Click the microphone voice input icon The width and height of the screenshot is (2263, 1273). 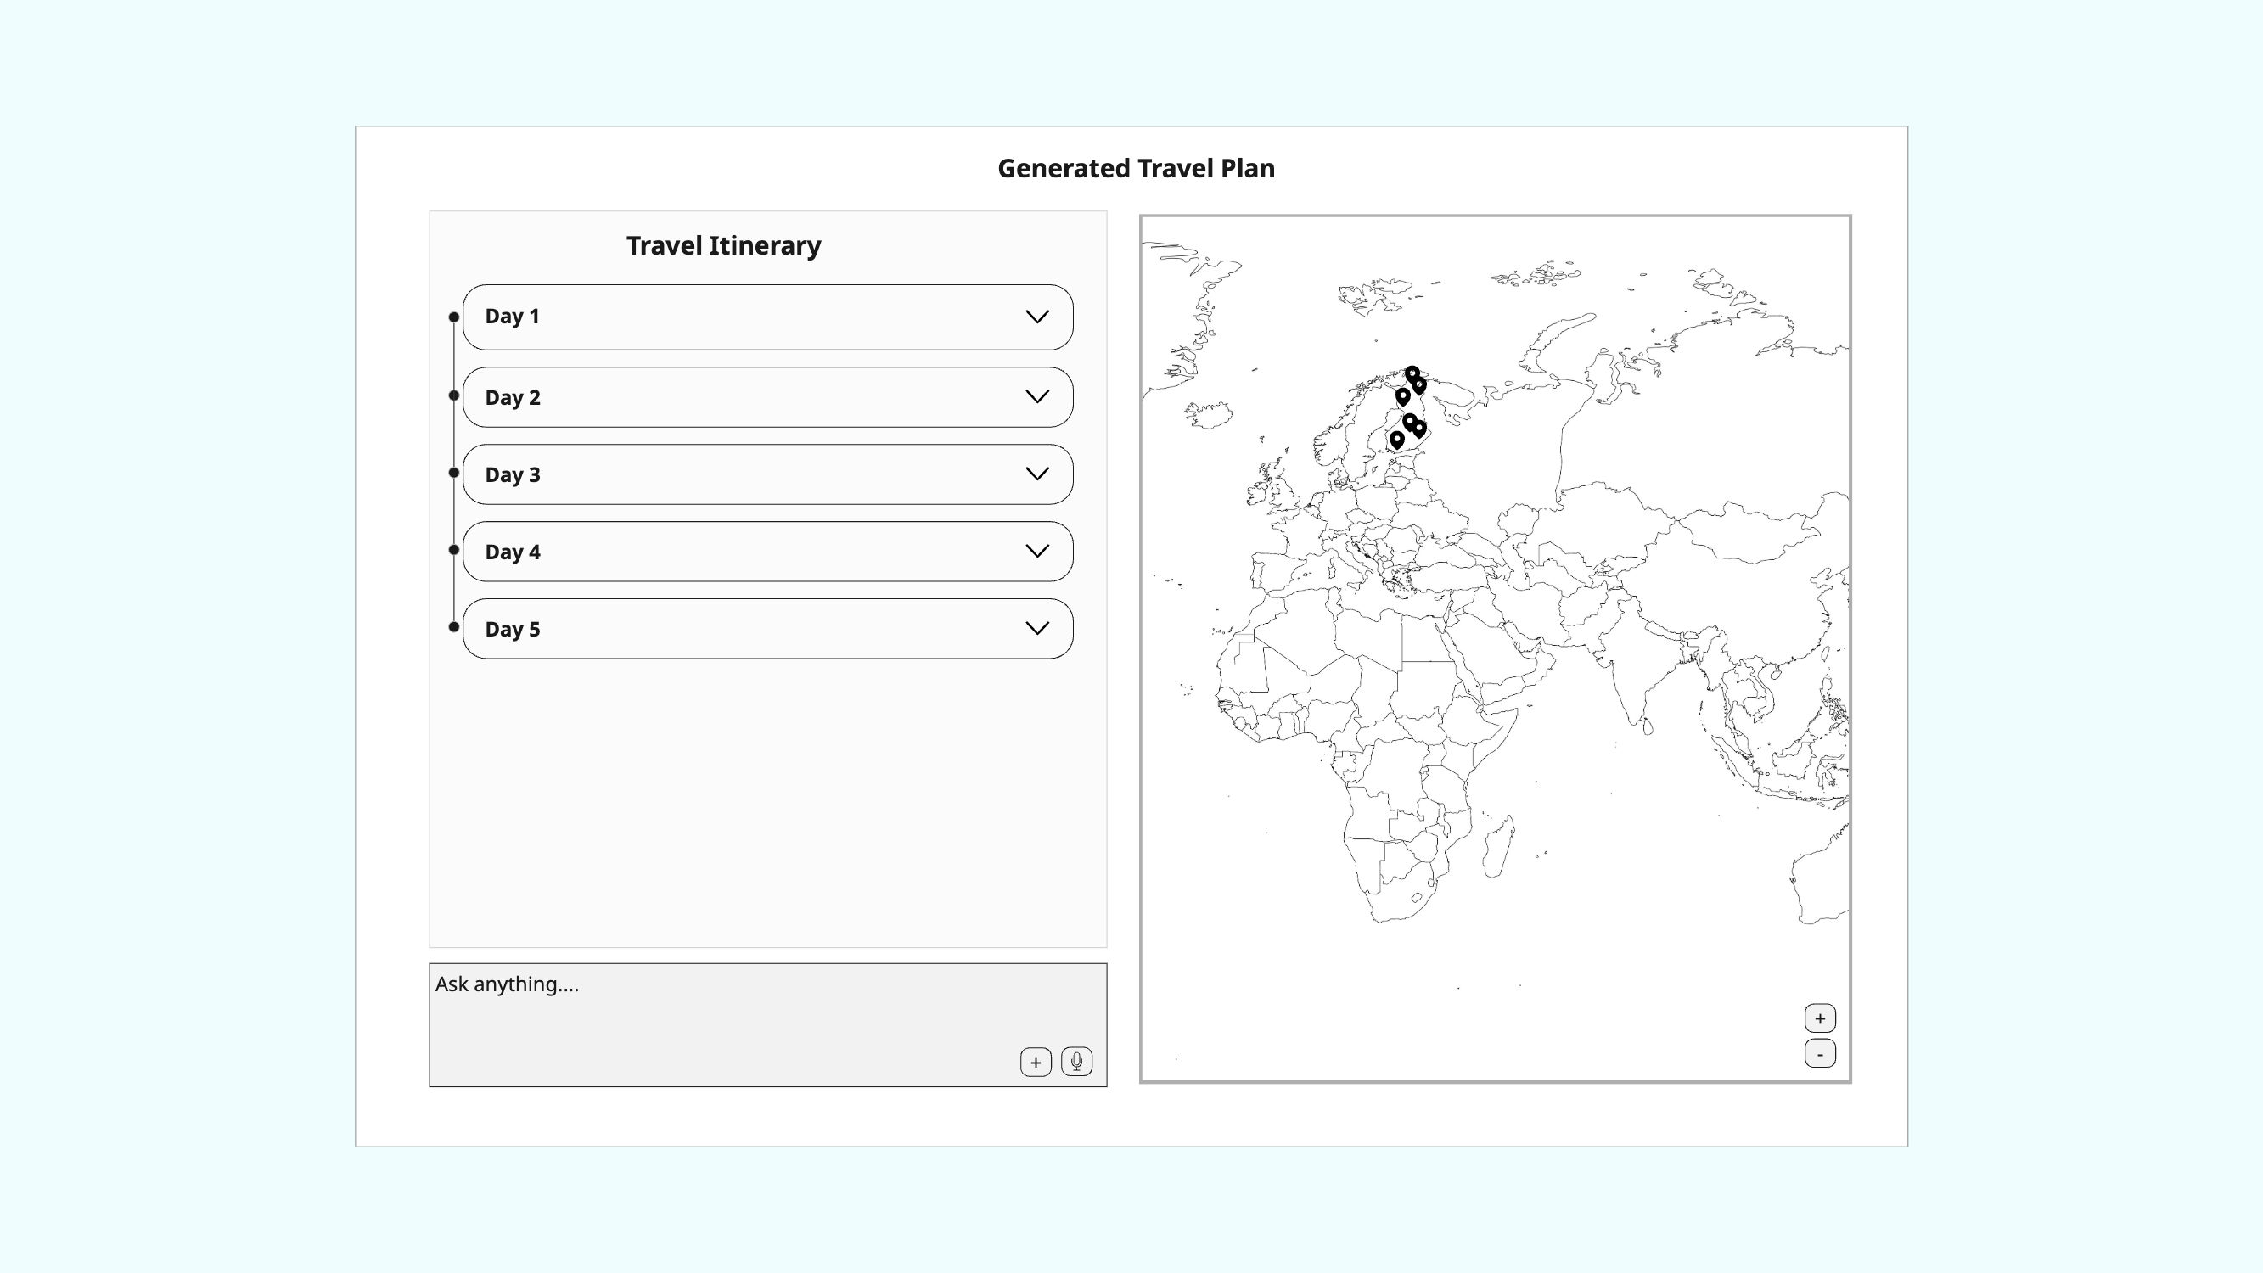click(x=1076, y=1062)
